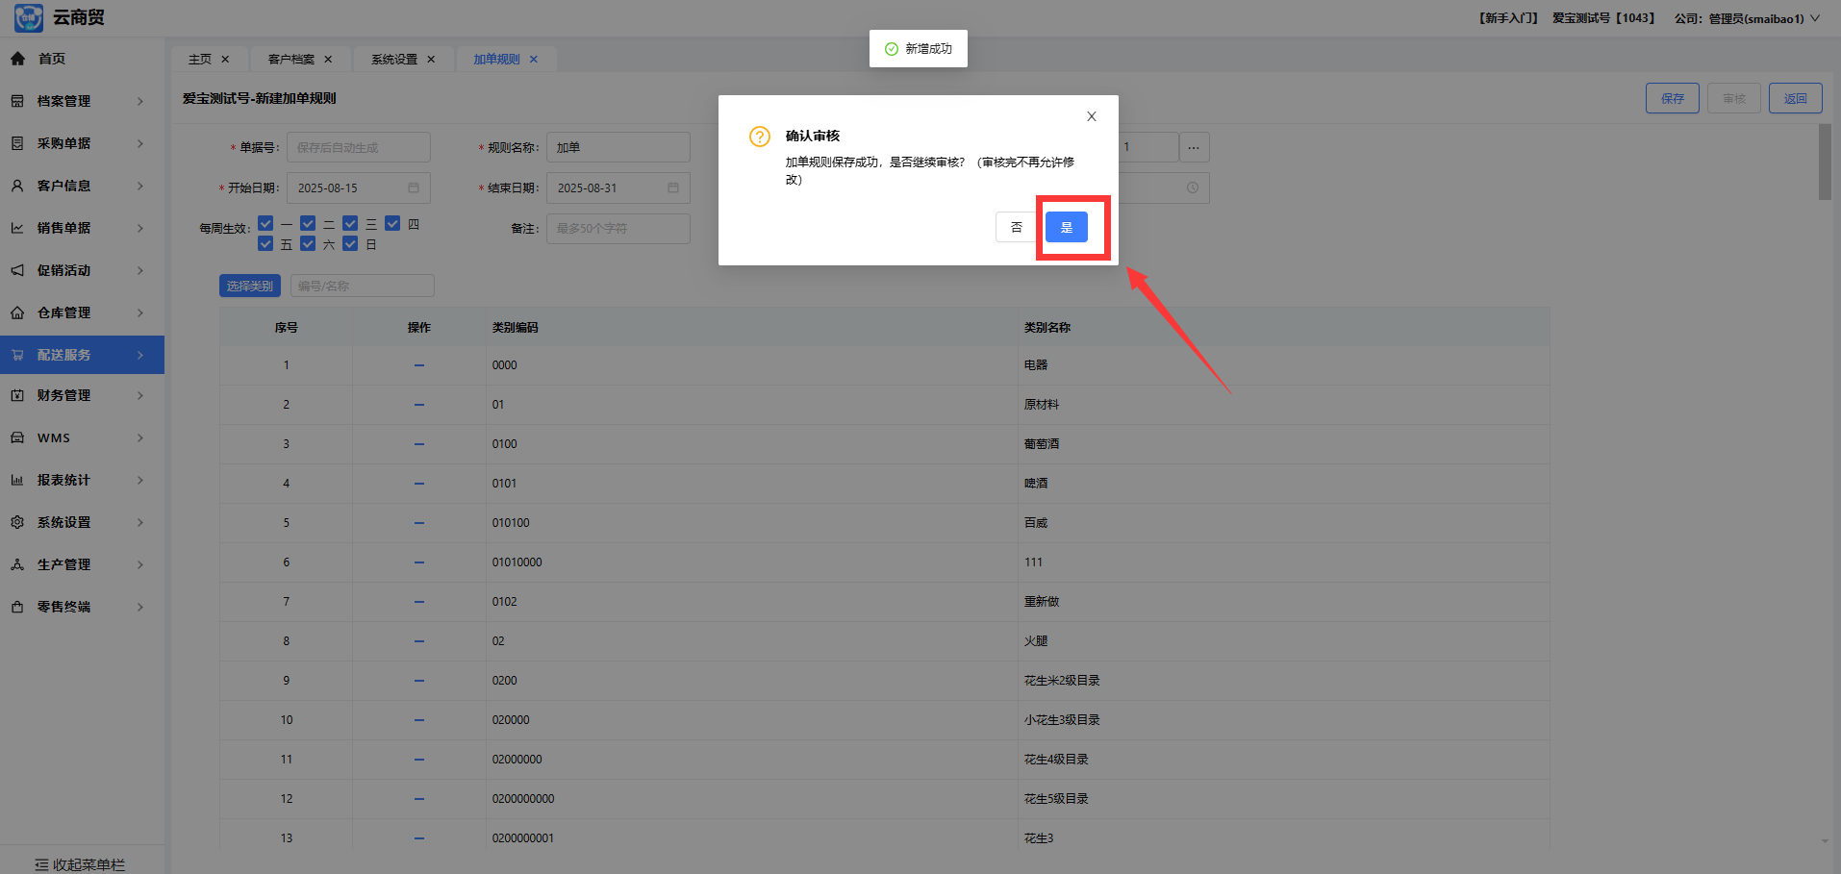
Task: Click 是 to confirm audit
Action: (1066, 227)
